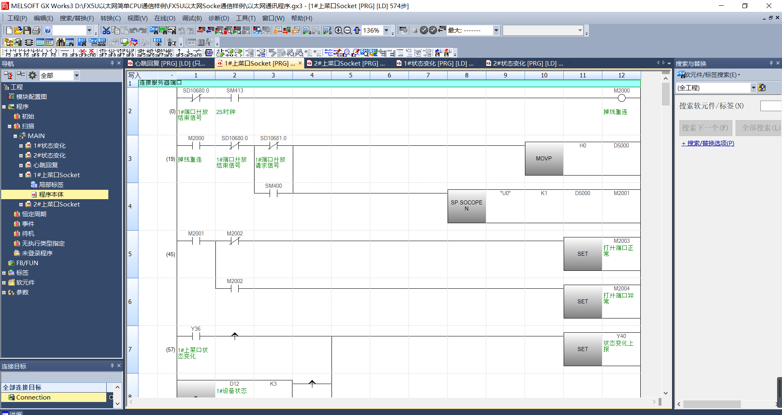Open the 在线(O) menu
This screenshot has height=415, width=782.
pos(165,18)
